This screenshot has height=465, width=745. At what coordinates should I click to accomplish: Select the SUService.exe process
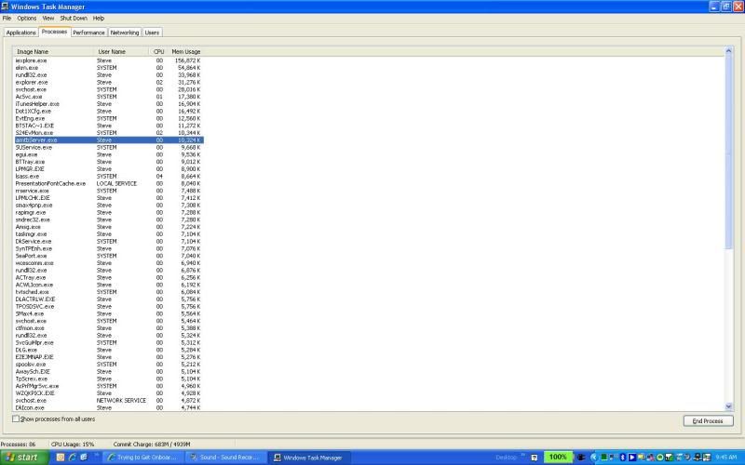click(x=109, y=148)
